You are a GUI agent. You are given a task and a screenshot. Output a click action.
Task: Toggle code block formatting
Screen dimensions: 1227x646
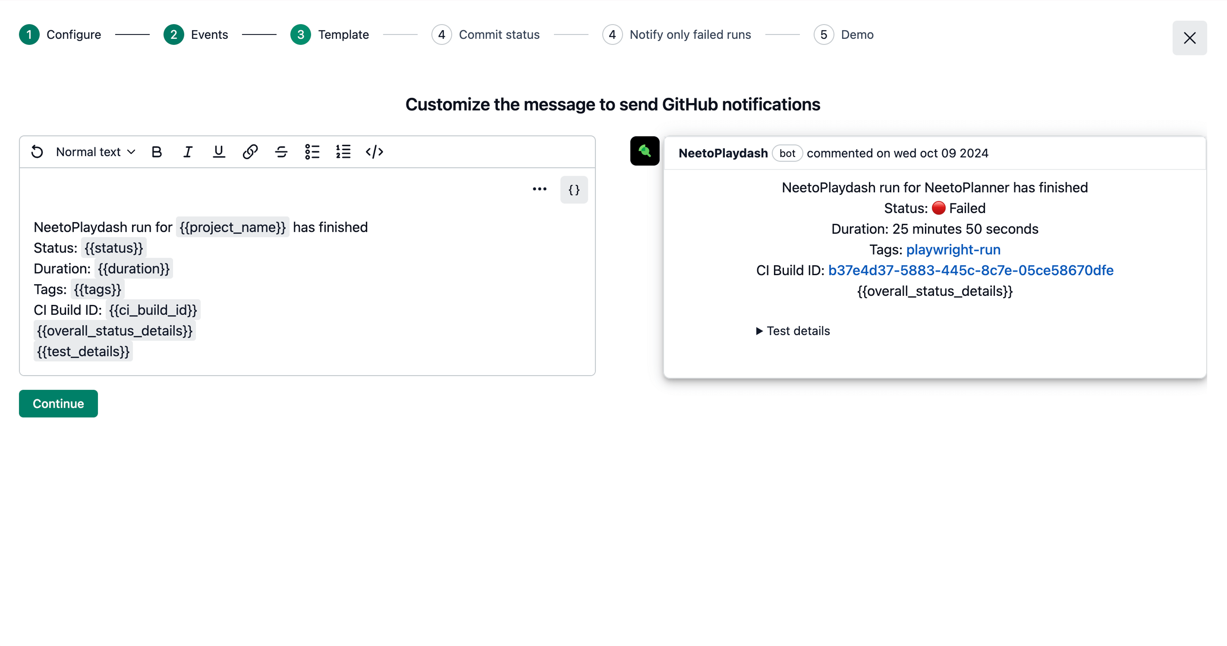click(374, 152)
